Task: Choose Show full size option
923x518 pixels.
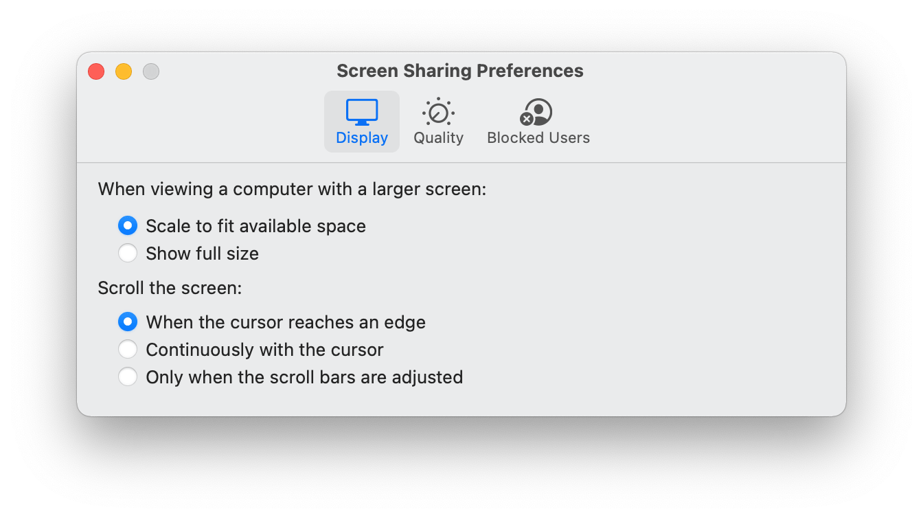Action: tap(128, 253)
